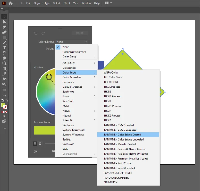The width and height of the screenshot is (200, 191).
Task: Select the Zoom tool
Action: [4, 95]
